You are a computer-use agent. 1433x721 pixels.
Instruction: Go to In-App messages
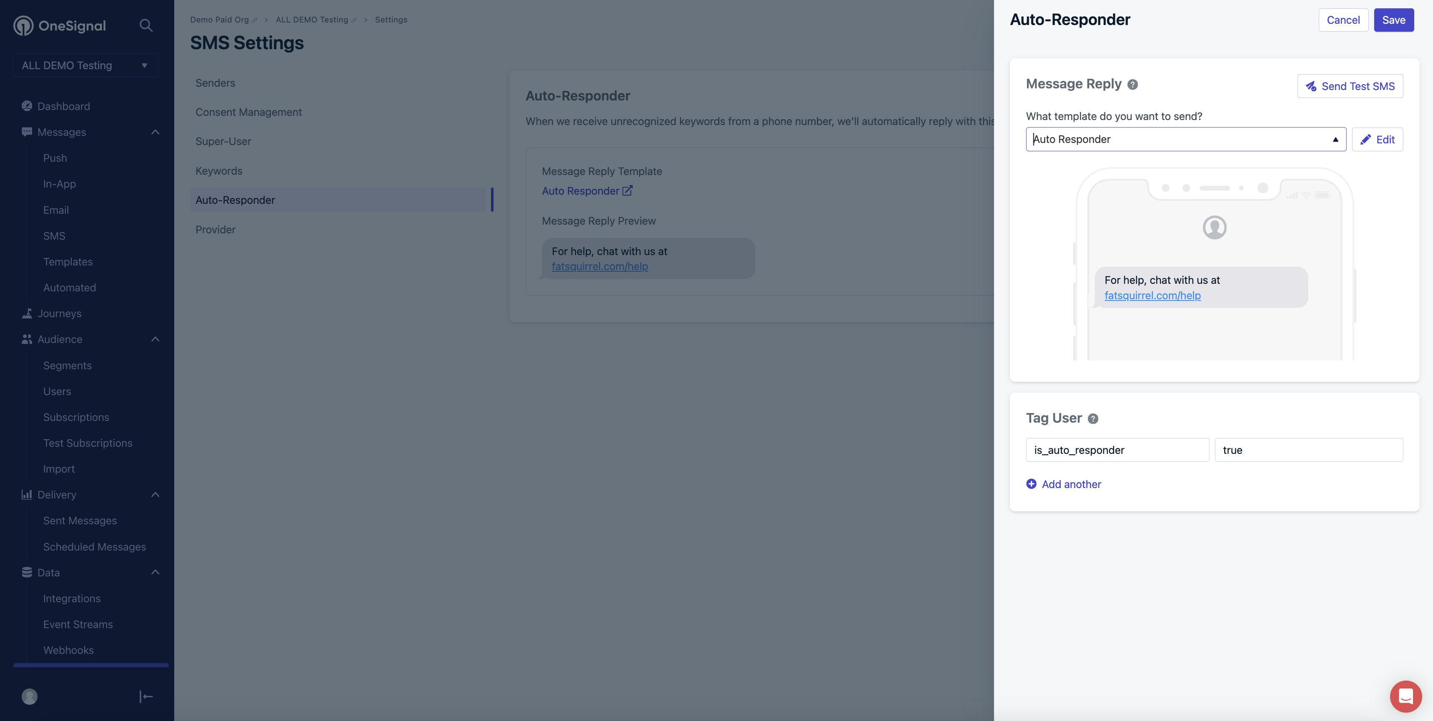coord(60,184)
